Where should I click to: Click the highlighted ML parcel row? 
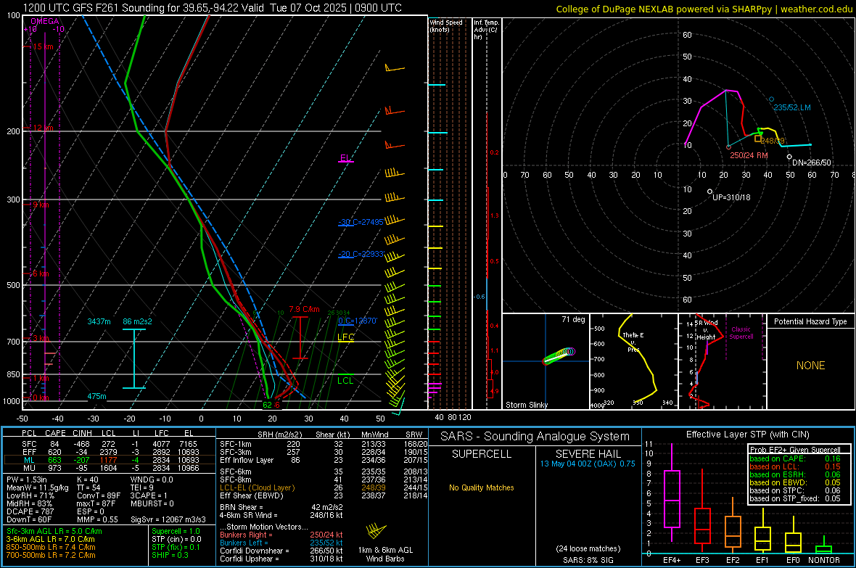(x=110, y=460)
